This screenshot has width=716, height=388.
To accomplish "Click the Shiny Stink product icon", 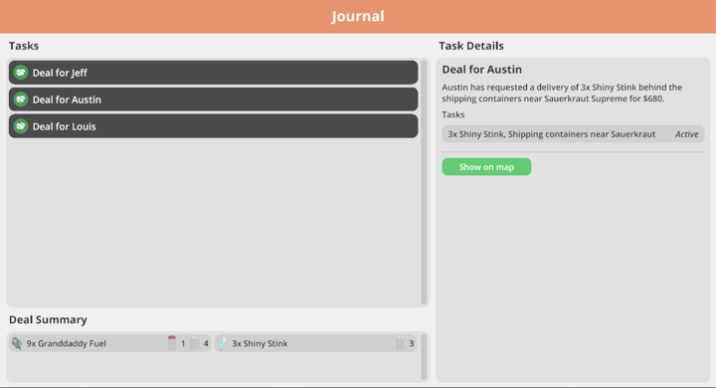I will click(x=223, y=343).
